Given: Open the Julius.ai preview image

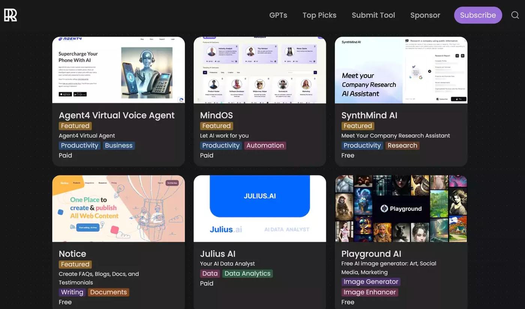Looking at the screenshot, I should coord(260,209).
